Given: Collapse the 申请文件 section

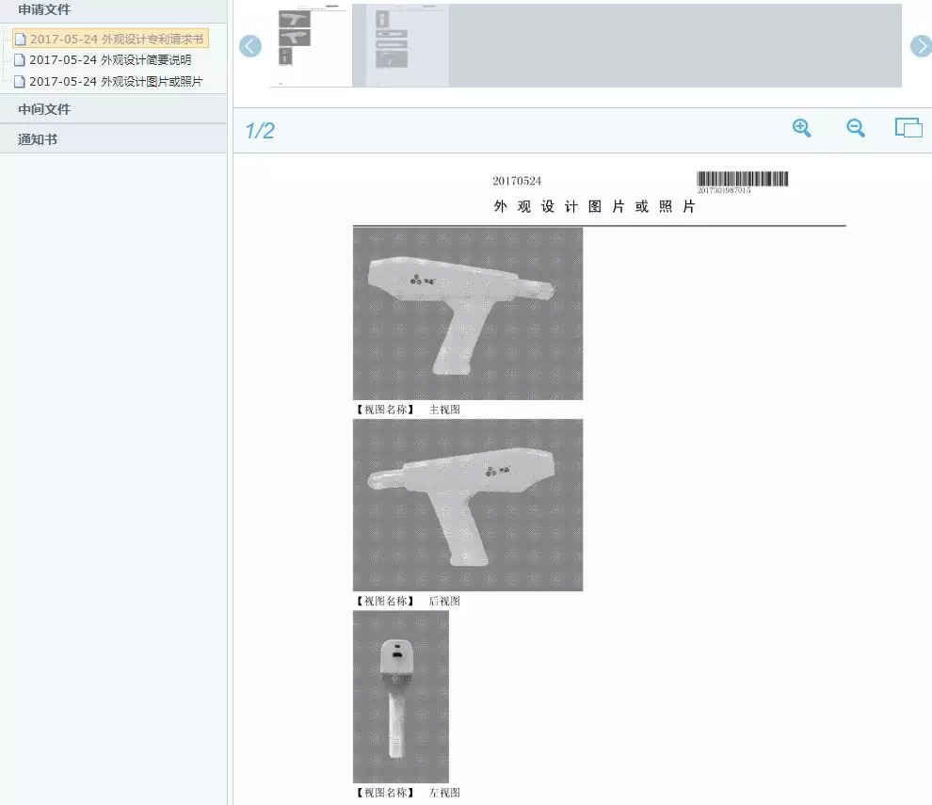Looking at the screenshot, I should point(113,10).
